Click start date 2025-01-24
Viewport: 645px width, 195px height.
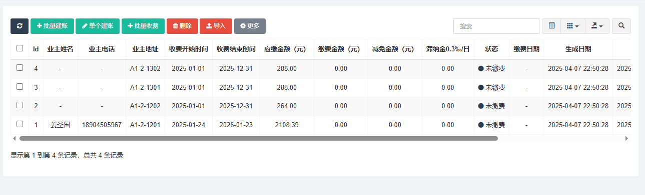pyautogui.click(x=189, y=125)
